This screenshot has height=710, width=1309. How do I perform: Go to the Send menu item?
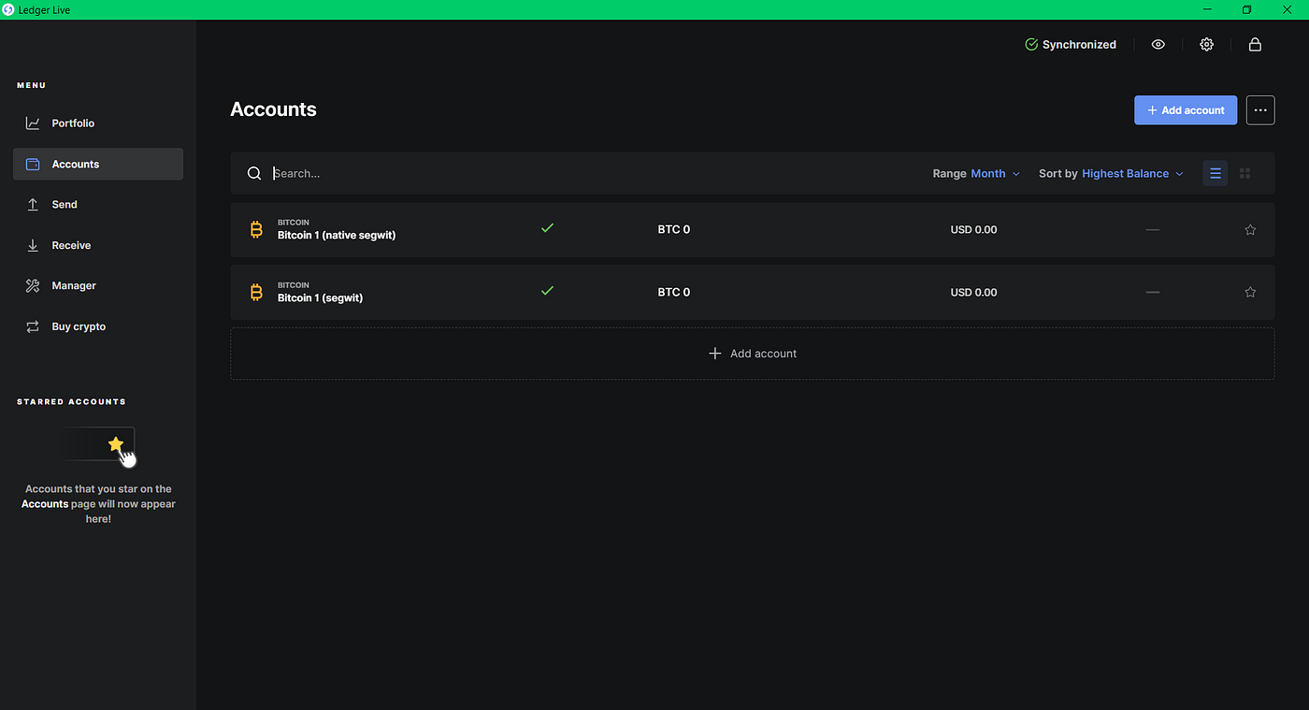[x=98, y=205]
